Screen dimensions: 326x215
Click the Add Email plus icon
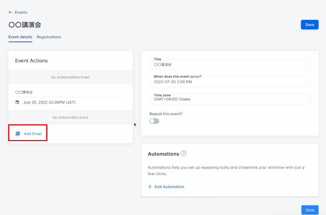pyautogui.click(x=18, y=134)
